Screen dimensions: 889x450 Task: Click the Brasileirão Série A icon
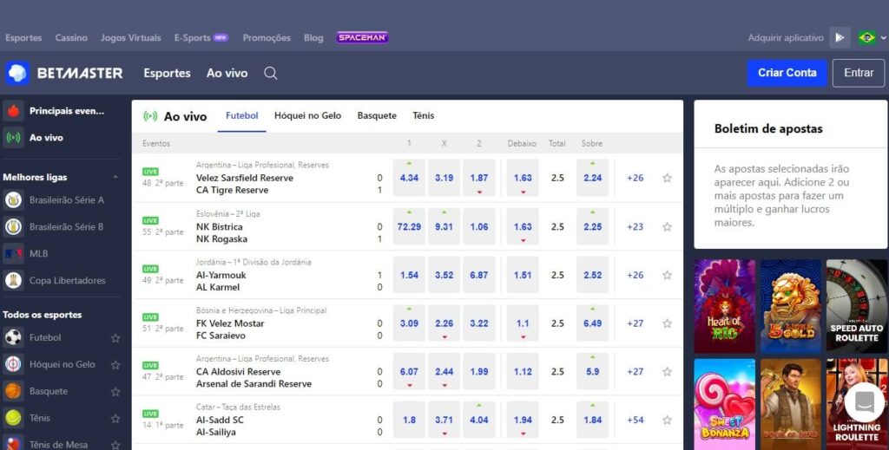tap(13, 200)
